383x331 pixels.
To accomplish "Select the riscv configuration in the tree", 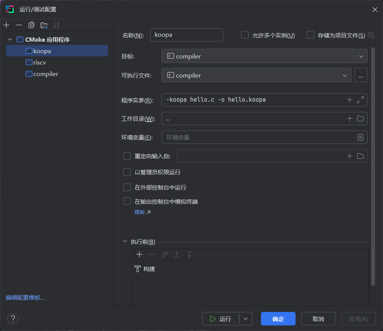I will pyautogui.click(x=39, y=62).
